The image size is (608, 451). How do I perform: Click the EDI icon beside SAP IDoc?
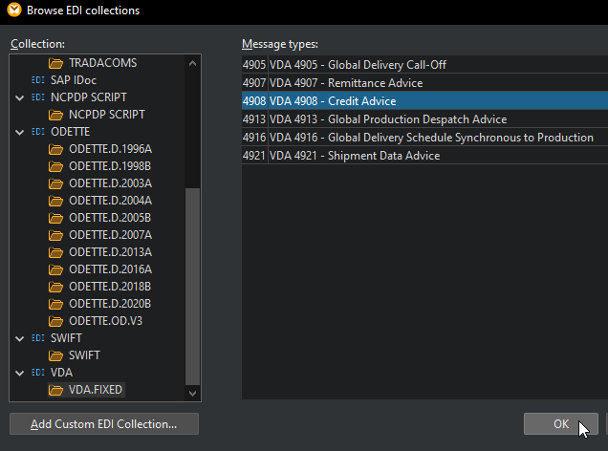pyautogui.click(x=38, y=80)
